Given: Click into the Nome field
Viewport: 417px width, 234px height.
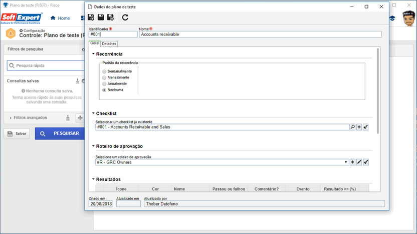Looking at the screenshot, I should point(260,34).
